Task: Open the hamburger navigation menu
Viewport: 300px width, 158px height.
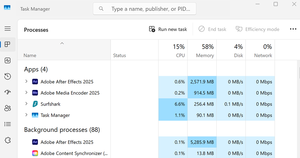Action: pyautogui.click(x=8, y=29)
